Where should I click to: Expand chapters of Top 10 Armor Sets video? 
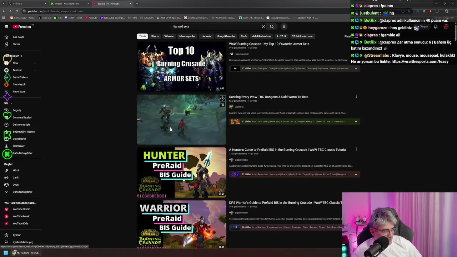click(x=356, y=69)
